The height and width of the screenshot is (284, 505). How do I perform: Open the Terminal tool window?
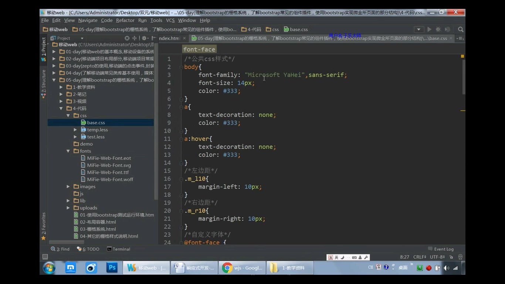(118, 249)
